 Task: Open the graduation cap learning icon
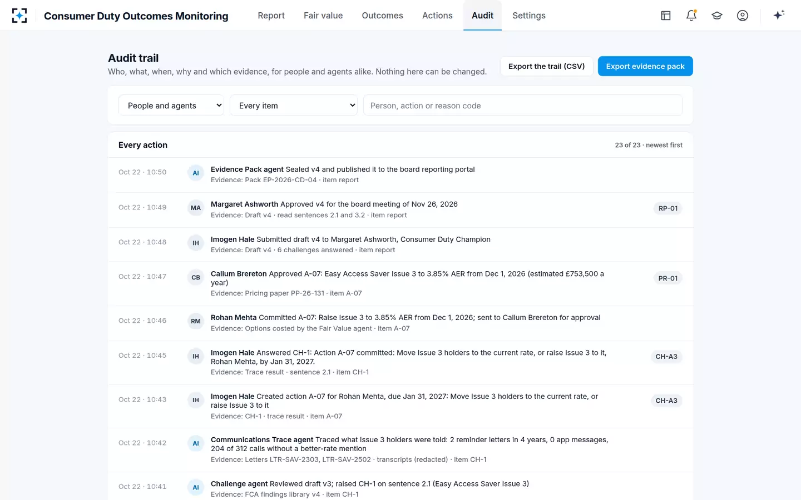(x=717, y=16)
